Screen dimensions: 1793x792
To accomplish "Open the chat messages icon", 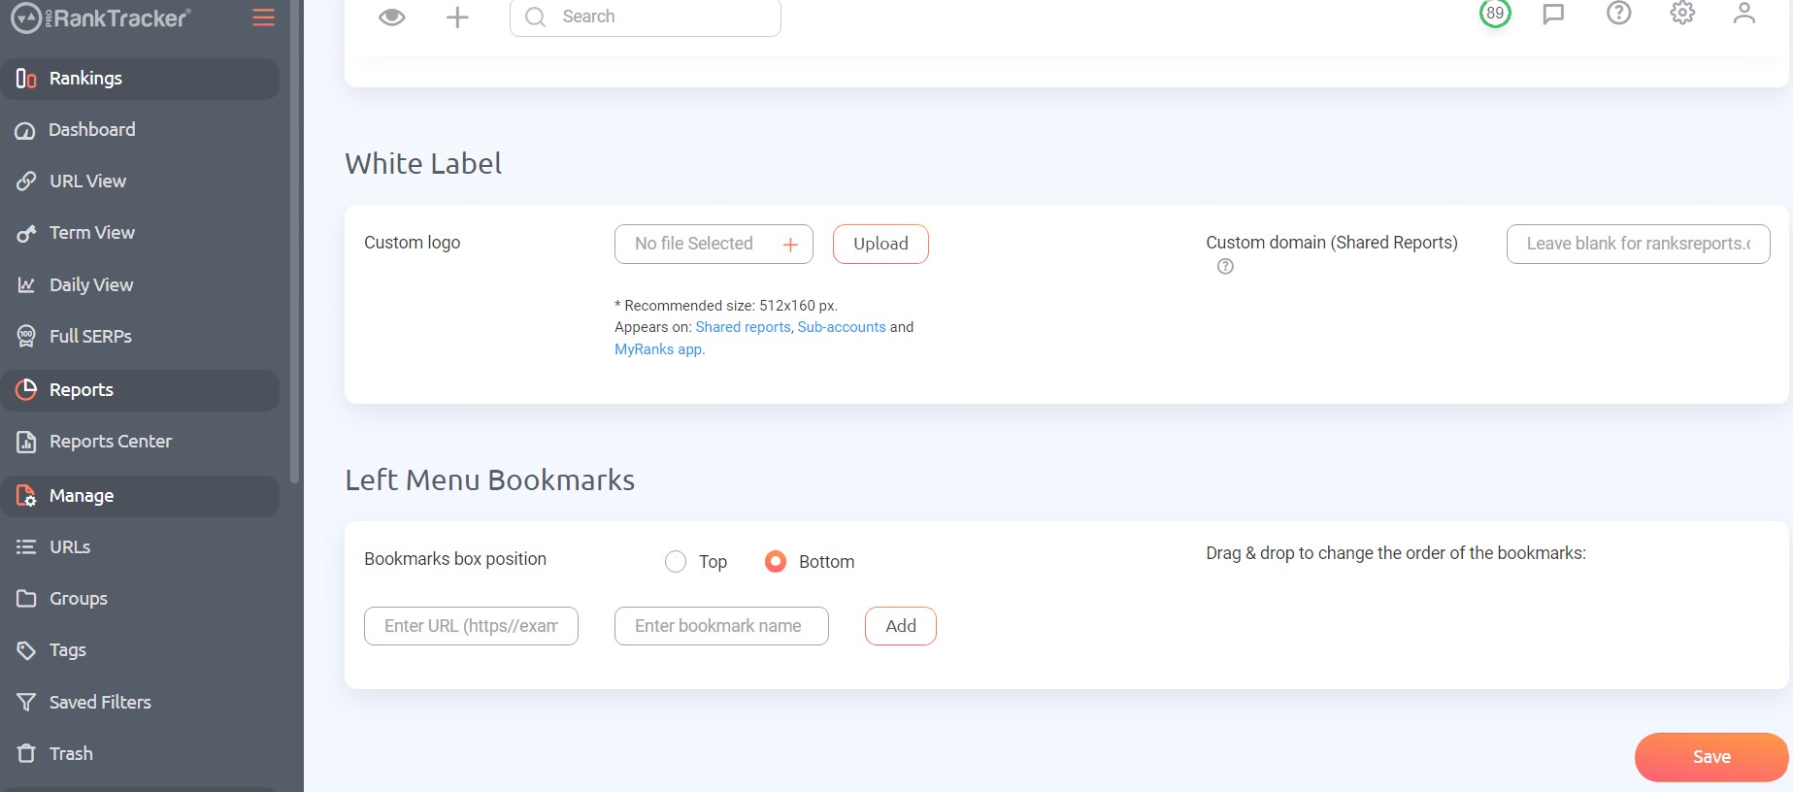I will pyautogui.click(x=1553, y=14).
